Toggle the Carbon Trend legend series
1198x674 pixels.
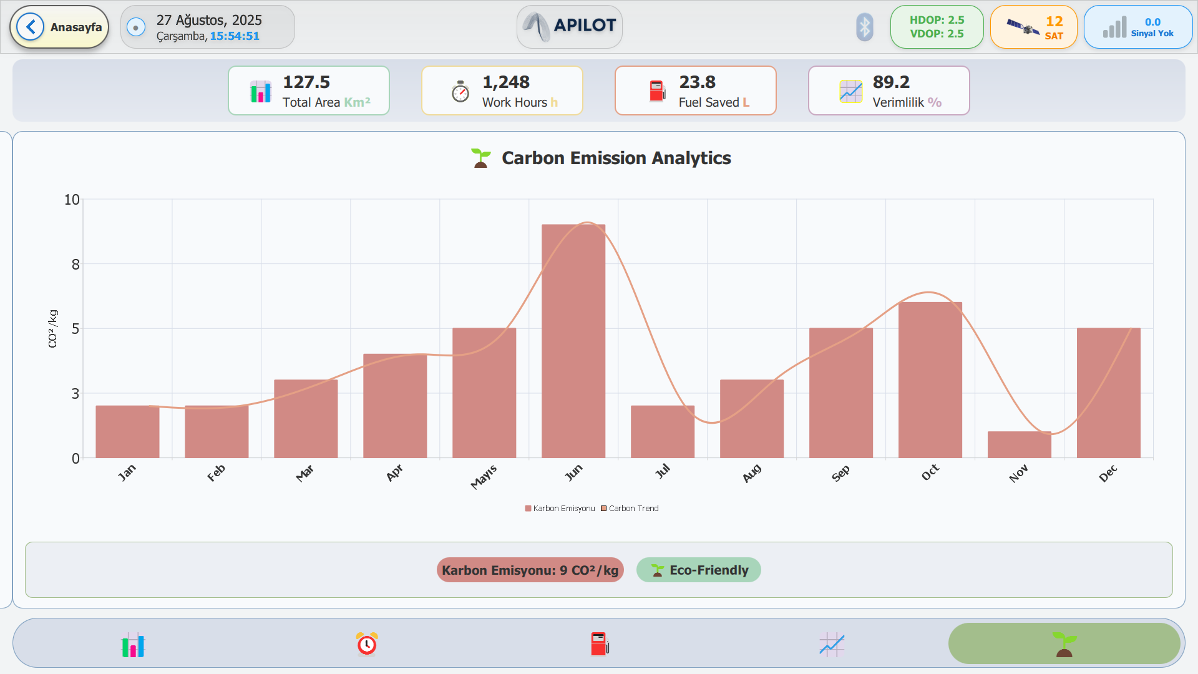[630, 509]
